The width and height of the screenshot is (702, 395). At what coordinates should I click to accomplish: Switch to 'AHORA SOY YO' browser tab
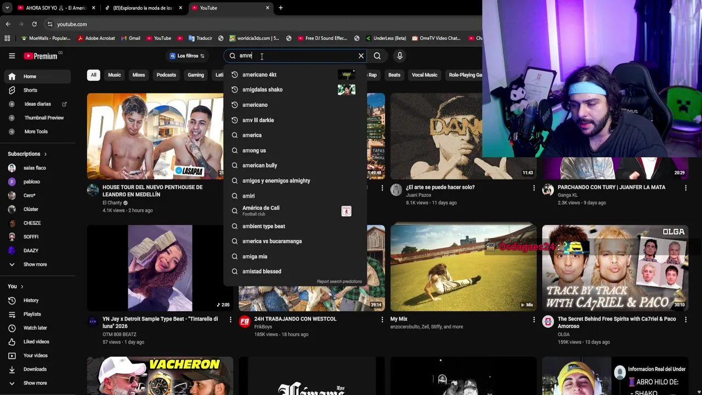(55, 8)
